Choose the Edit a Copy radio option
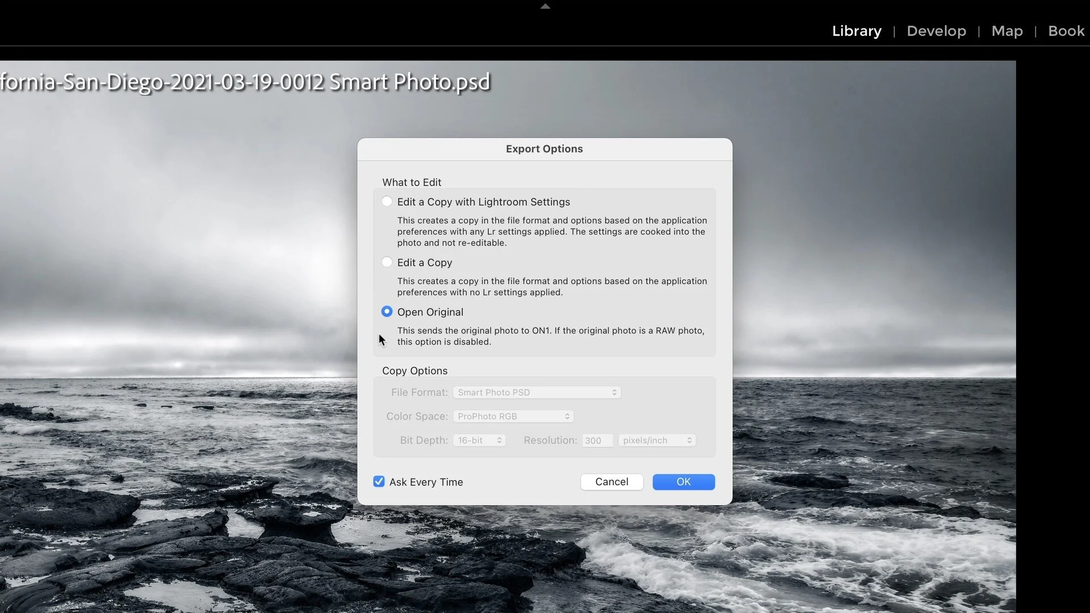This screenshot has height=613, width=1090. 387,262
